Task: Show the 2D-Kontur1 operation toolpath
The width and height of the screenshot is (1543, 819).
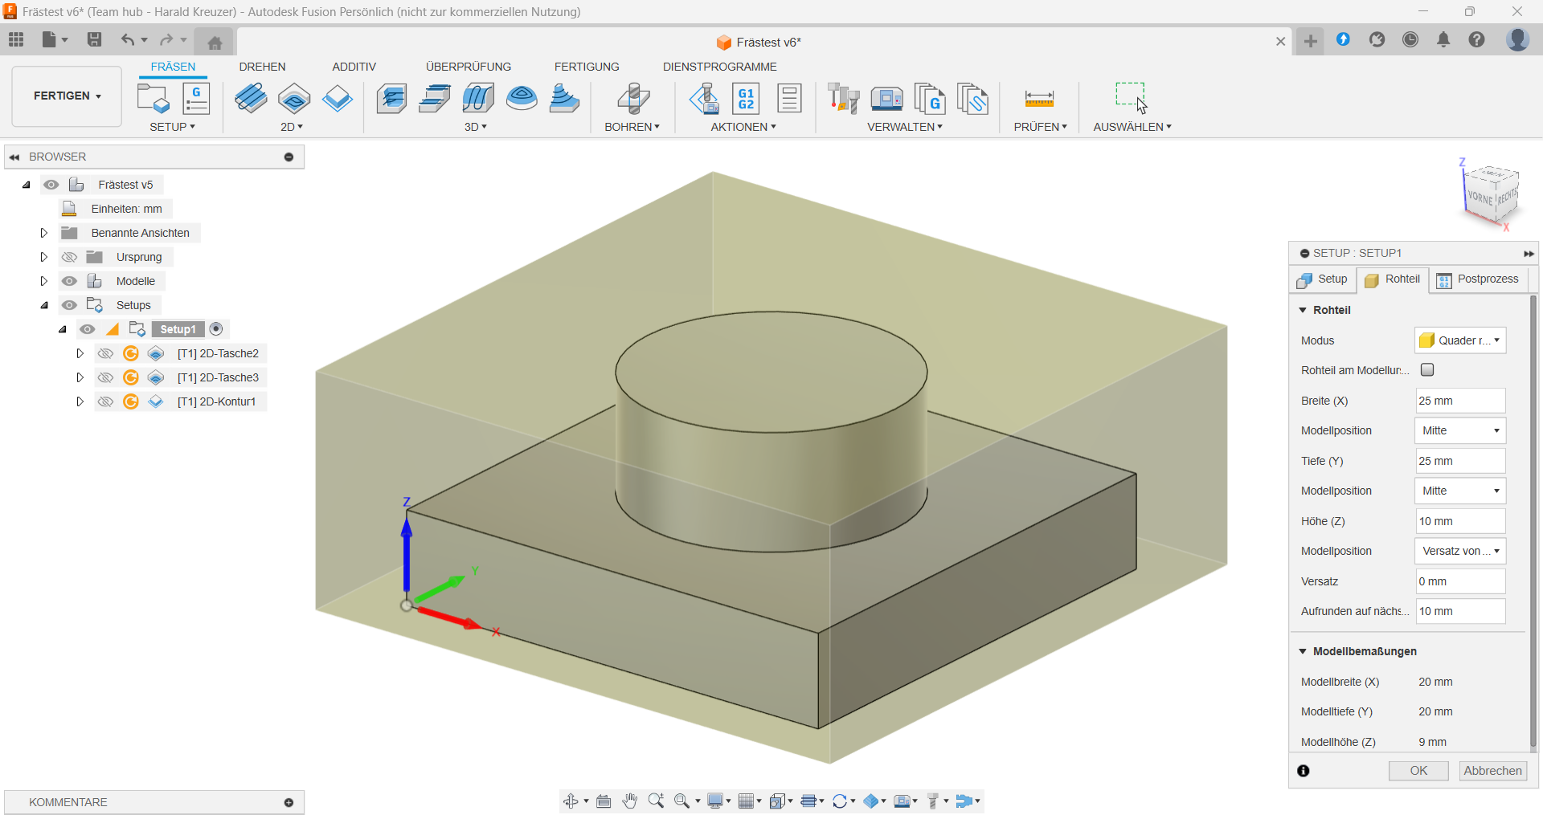Action: click(x=105, y=401)
